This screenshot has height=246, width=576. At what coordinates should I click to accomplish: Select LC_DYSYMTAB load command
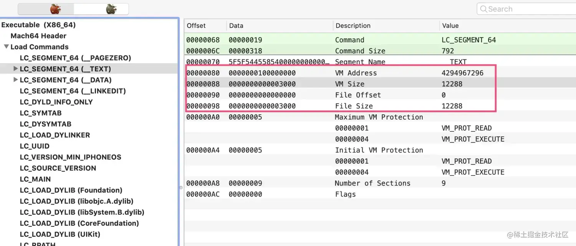[x=45, y=124]
